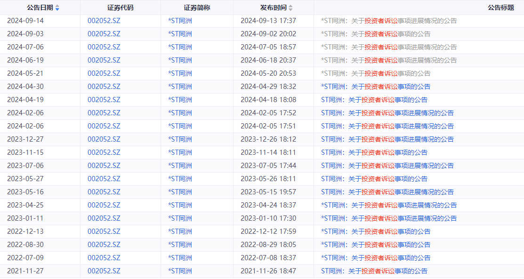The width and height of the screenshot is (524, 279).
Task: Click the 002052.SZ code in the 2024-04-19 row
Action: [104, 100]
